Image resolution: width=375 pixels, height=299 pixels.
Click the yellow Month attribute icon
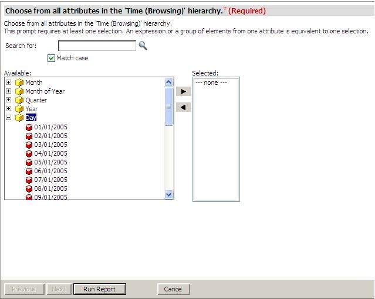19,83
